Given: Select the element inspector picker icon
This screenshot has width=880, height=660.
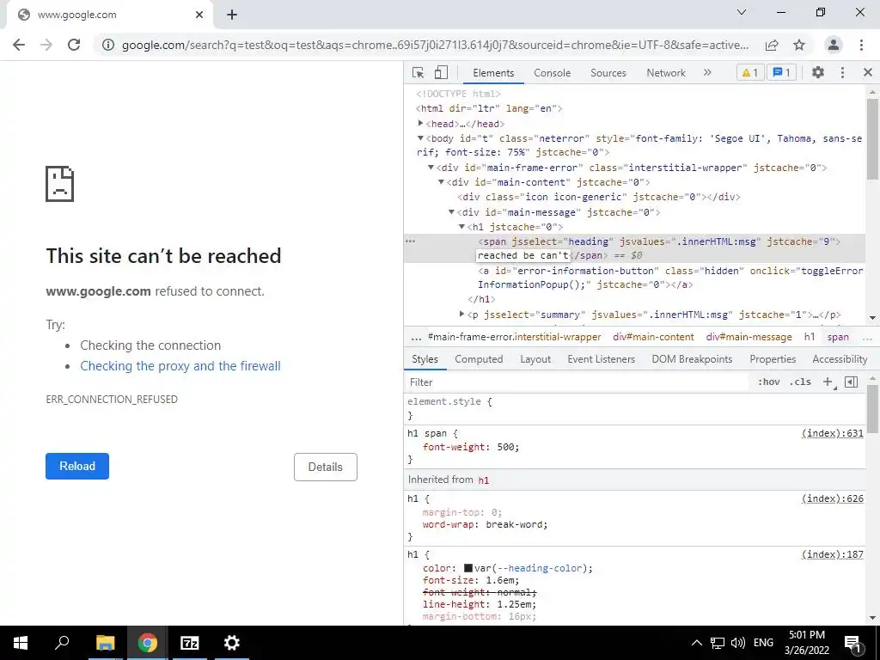Looking at the screenshot, I should pos(418,72).
